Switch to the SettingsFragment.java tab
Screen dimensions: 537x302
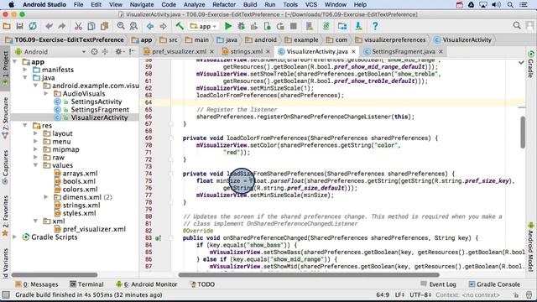click(404, 51)
